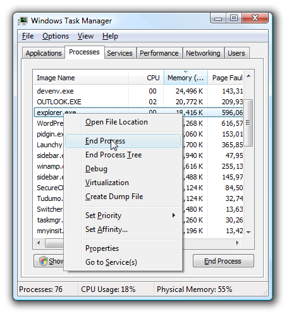287x316 pixels.
Task: Click the 24,496 K memory value
Action: tap(189, 91)
